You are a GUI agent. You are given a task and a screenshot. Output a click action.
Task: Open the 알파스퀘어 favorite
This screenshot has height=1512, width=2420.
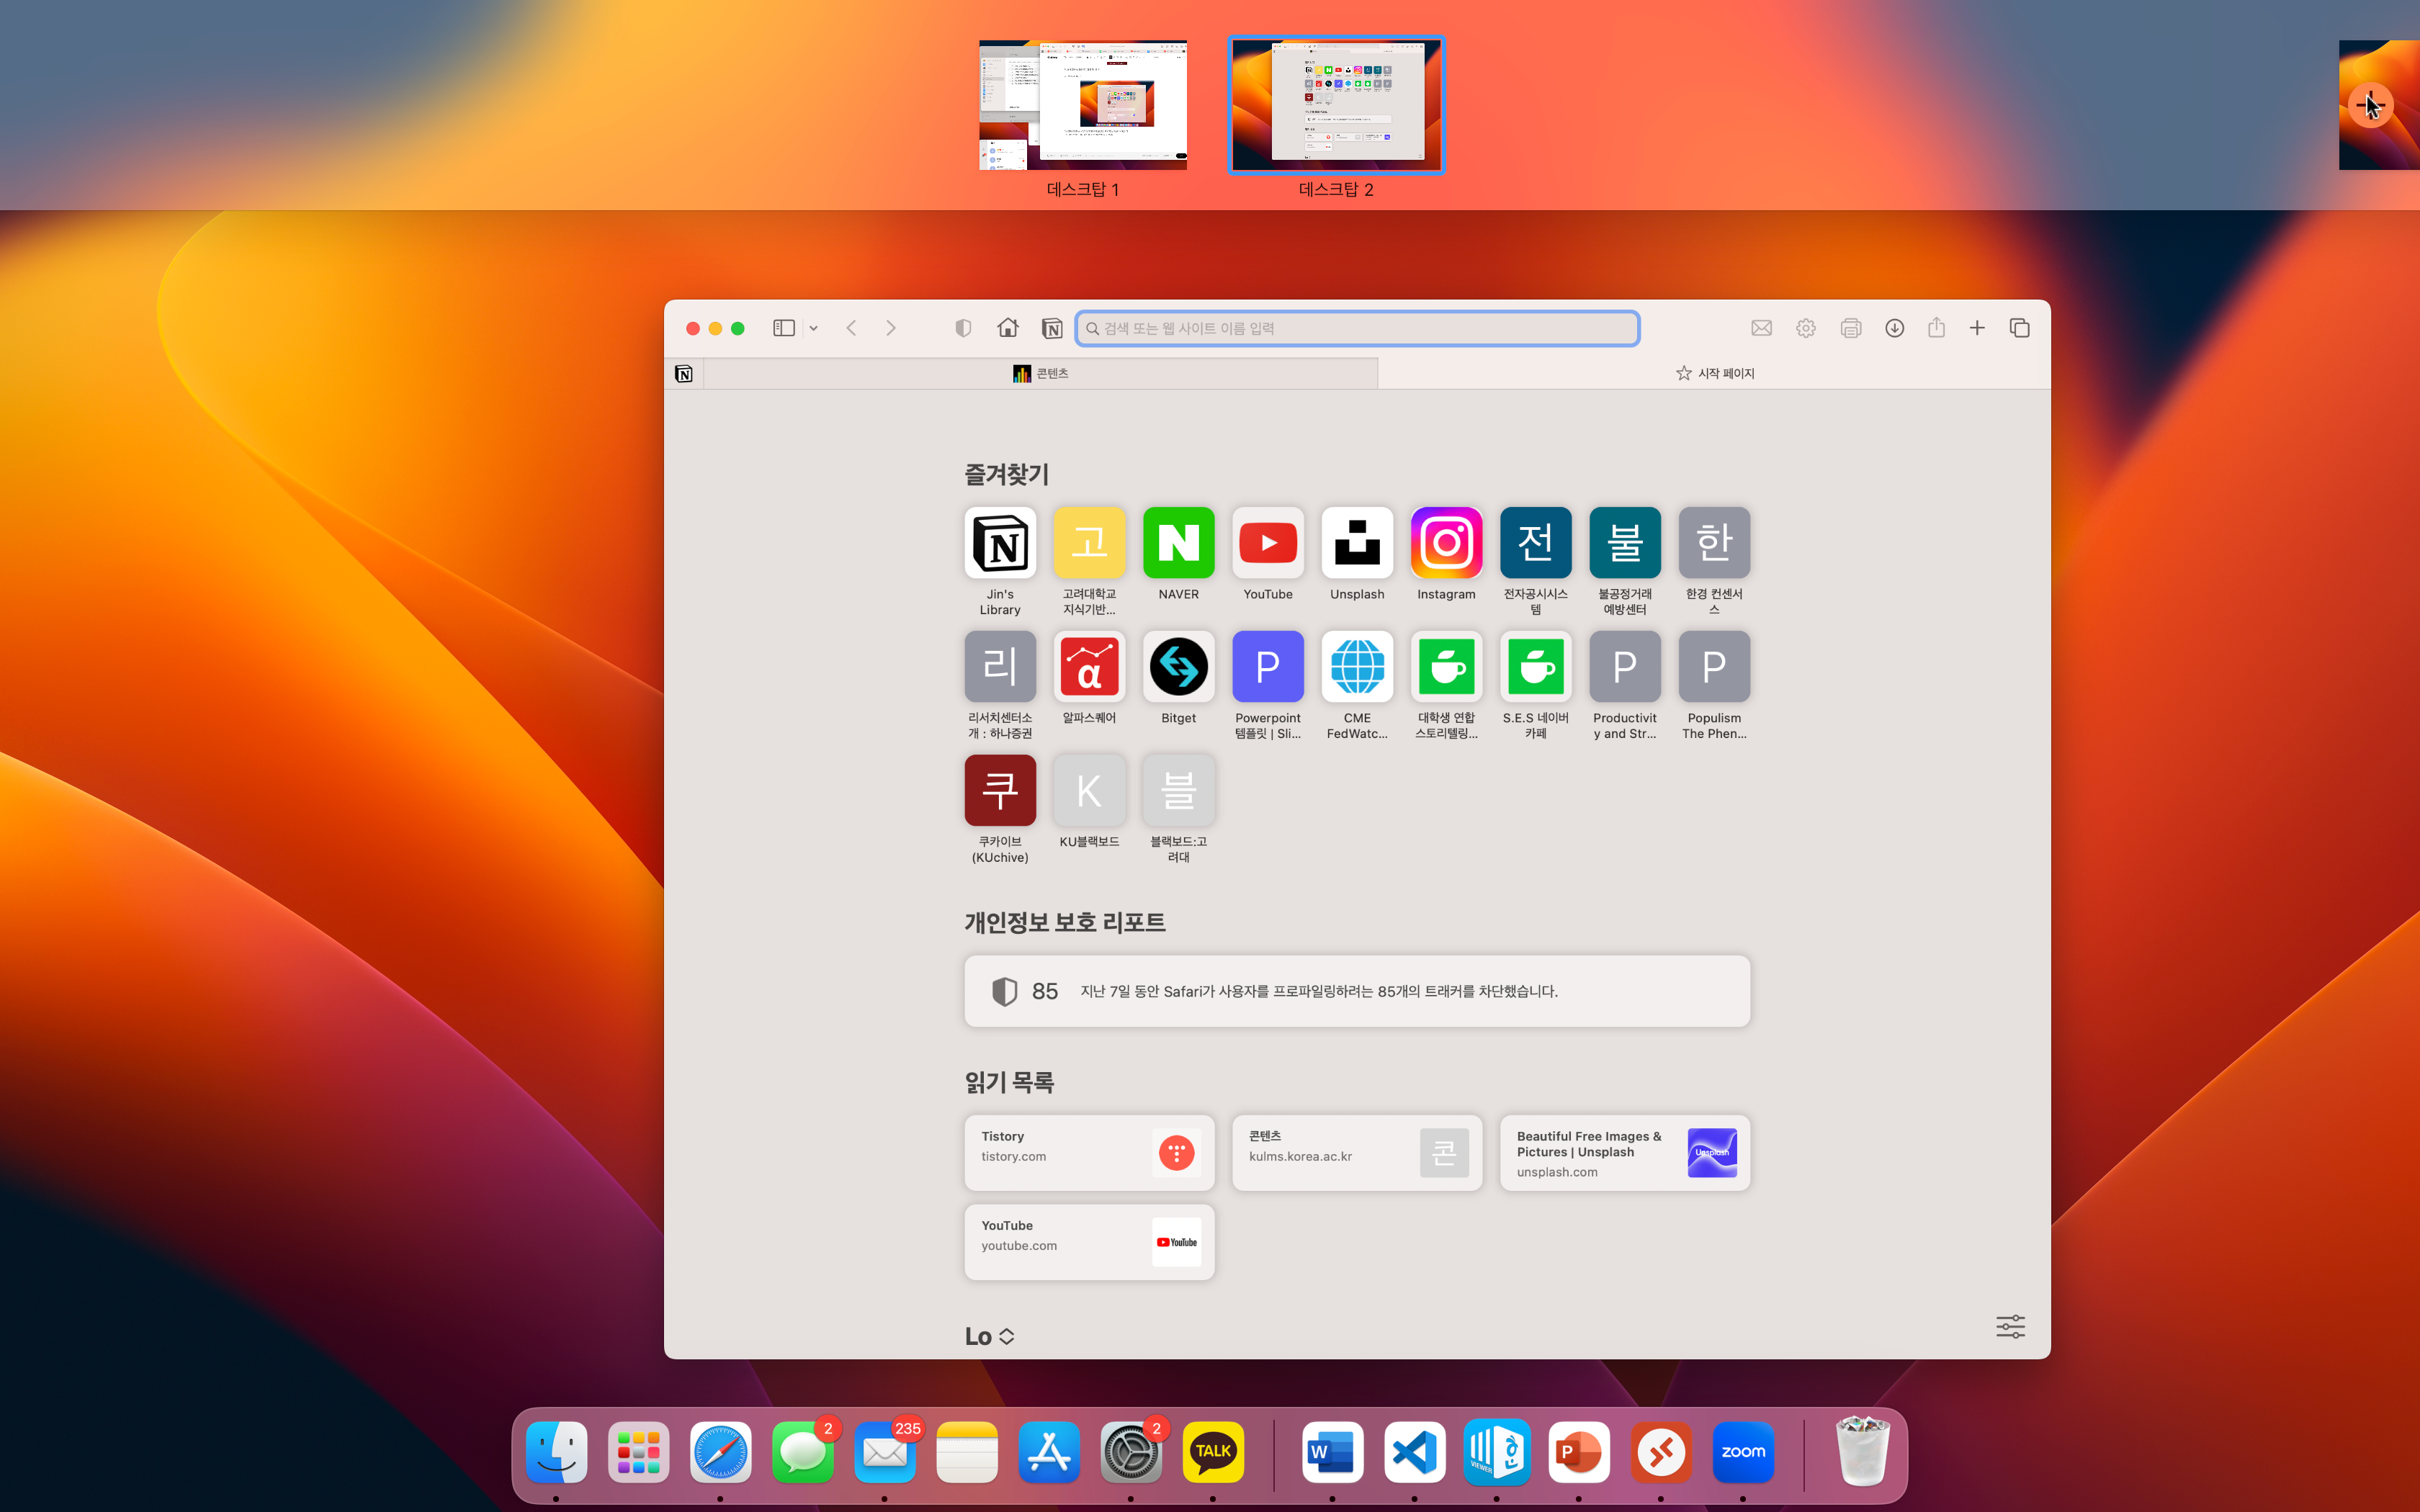pyautogui.click(x=1089, y=678)
